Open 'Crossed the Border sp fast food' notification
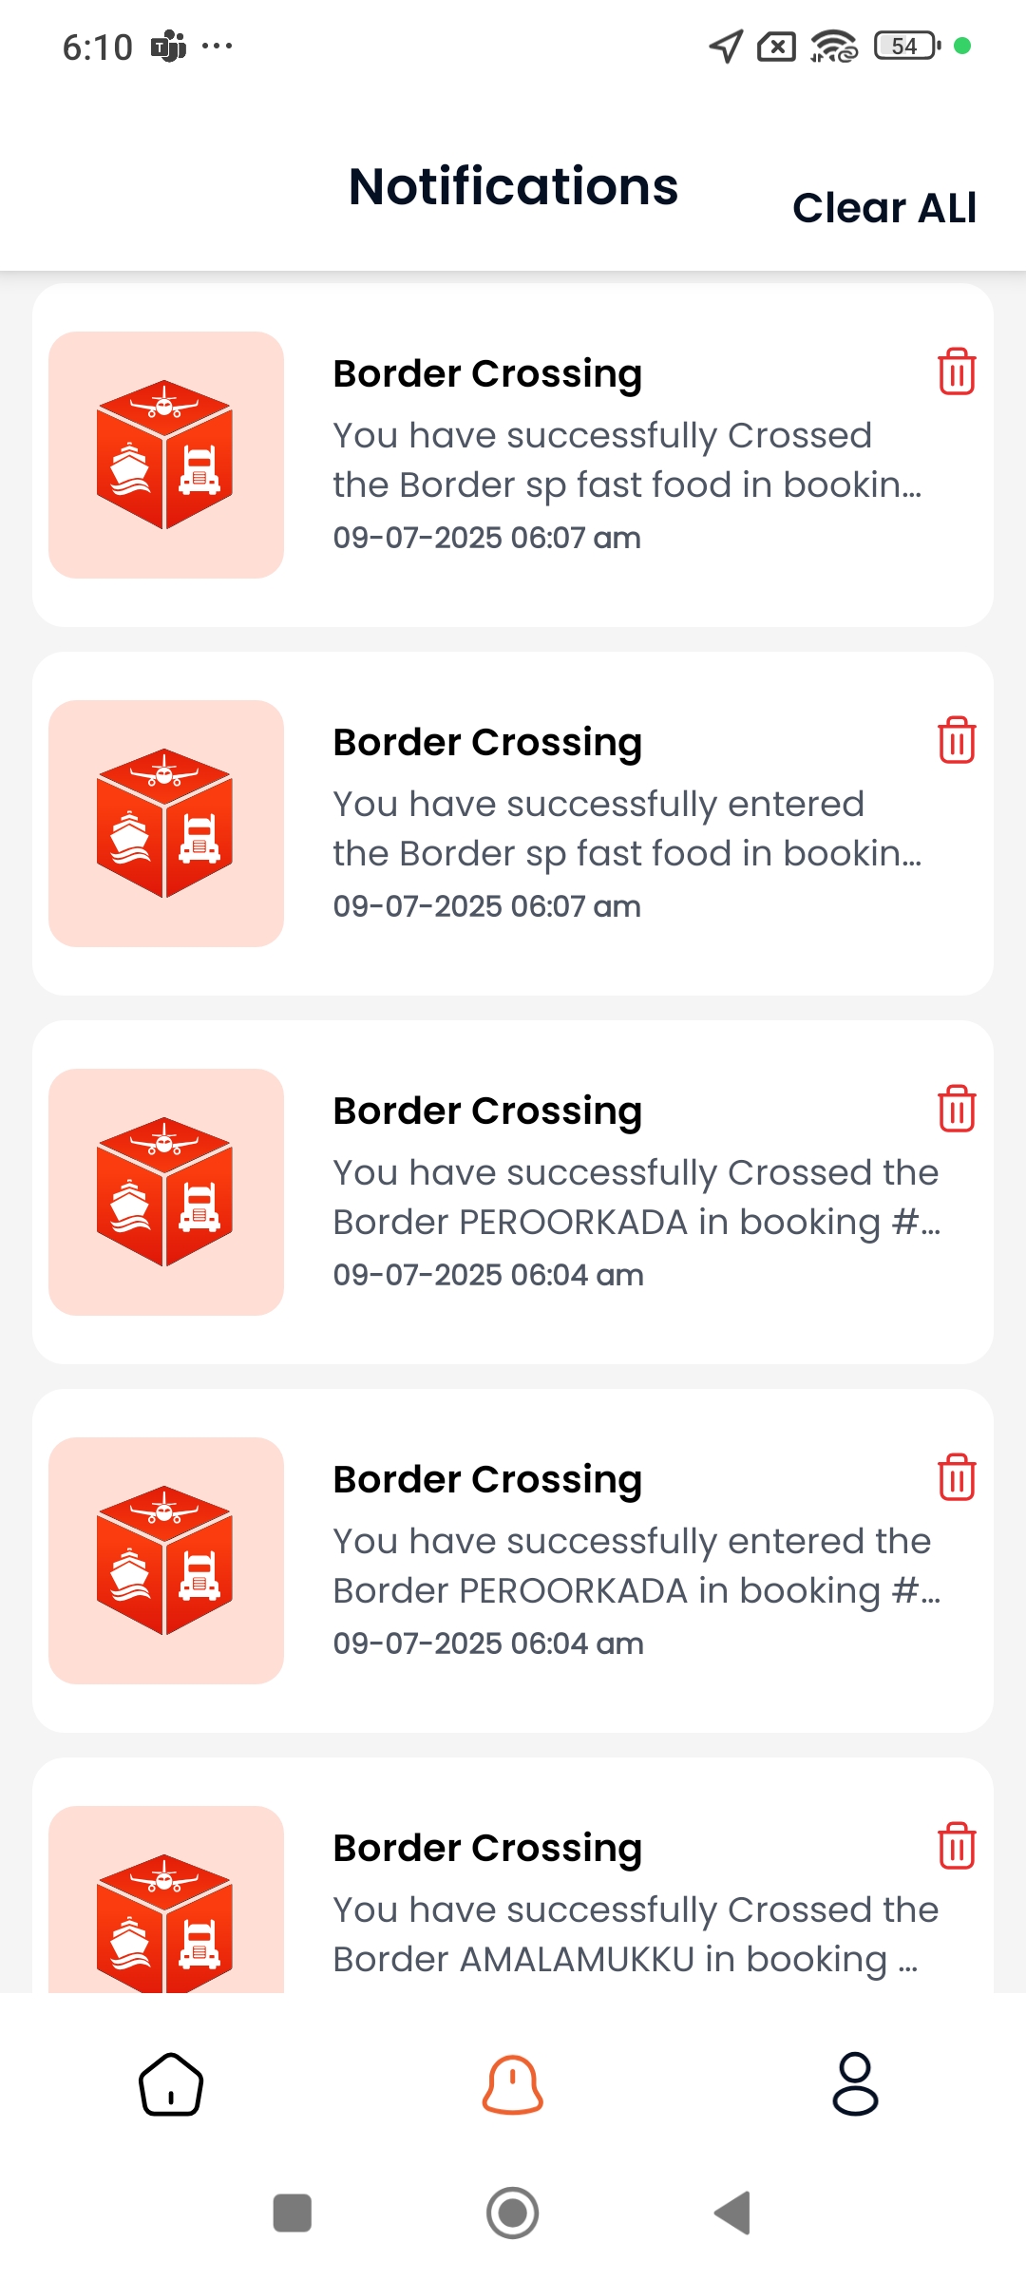Screen dimensions: 1026x2280 pyautogui.click(x=627, y=460)
